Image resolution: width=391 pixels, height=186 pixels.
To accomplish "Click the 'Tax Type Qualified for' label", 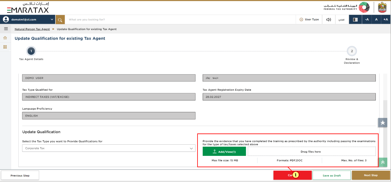I will tap(37, 90).
